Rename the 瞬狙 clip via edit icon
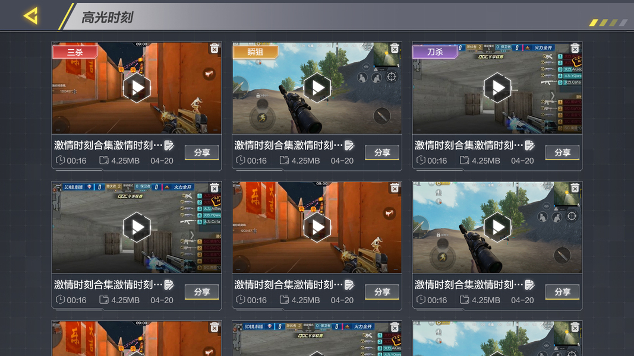 pos(349,145)
